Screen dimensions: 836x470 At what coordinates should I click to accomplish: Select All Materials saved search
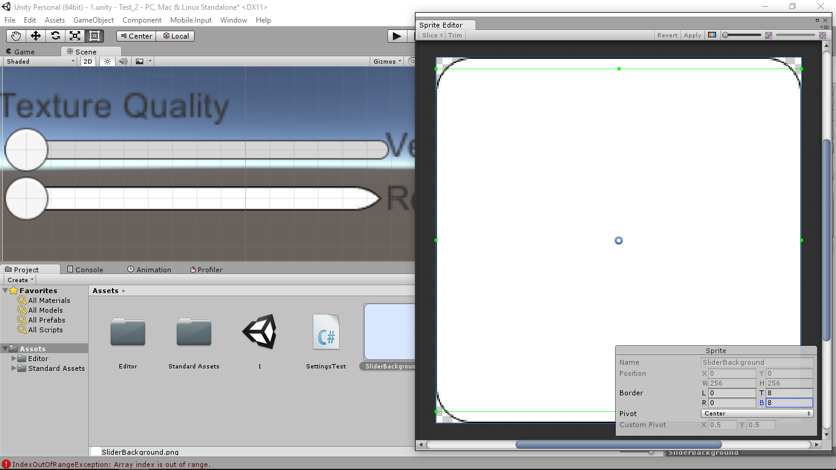click(x=49, y=300)
